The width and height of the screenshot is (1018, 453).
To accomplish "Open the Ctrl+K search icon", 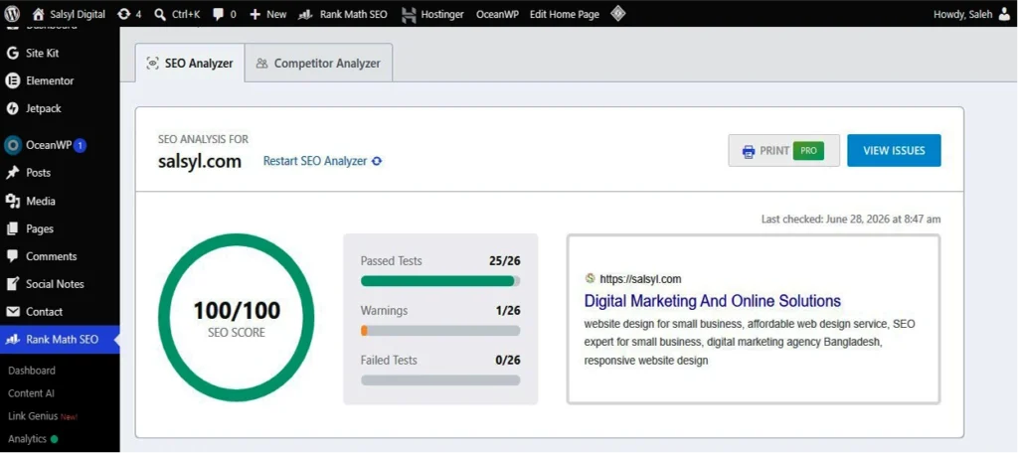I will pyautogui.click(x=160, y=14).
